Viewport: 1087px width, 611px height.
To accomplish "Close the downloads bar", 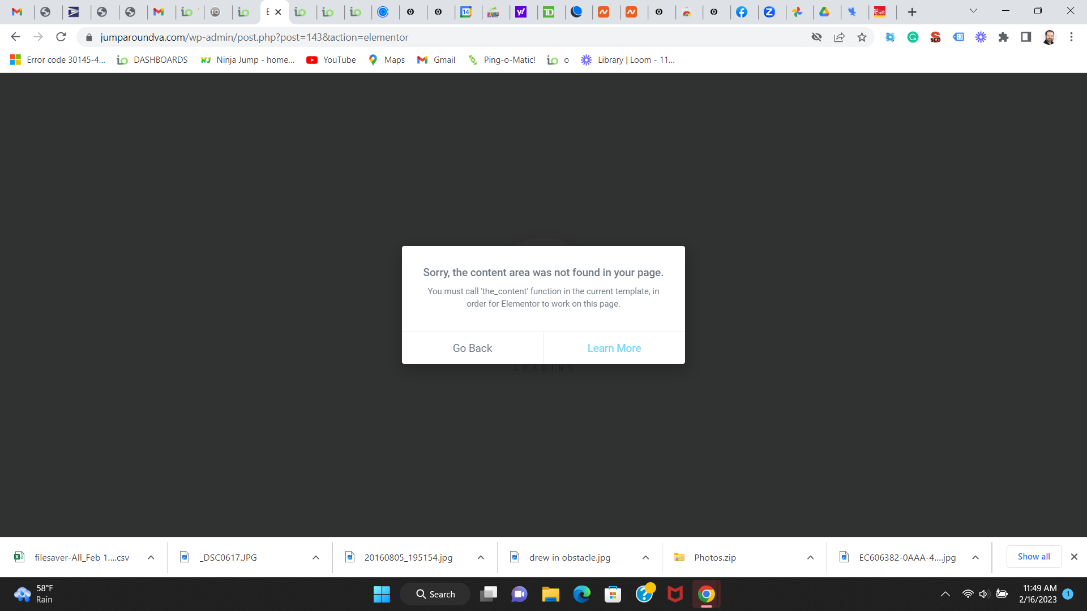I will (1074, 557).
